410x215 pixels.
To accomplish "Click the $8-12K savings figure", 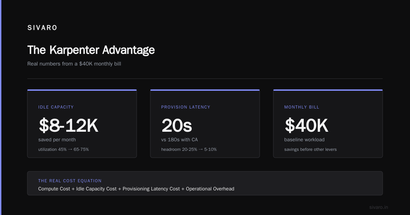I will pos(68,126).
